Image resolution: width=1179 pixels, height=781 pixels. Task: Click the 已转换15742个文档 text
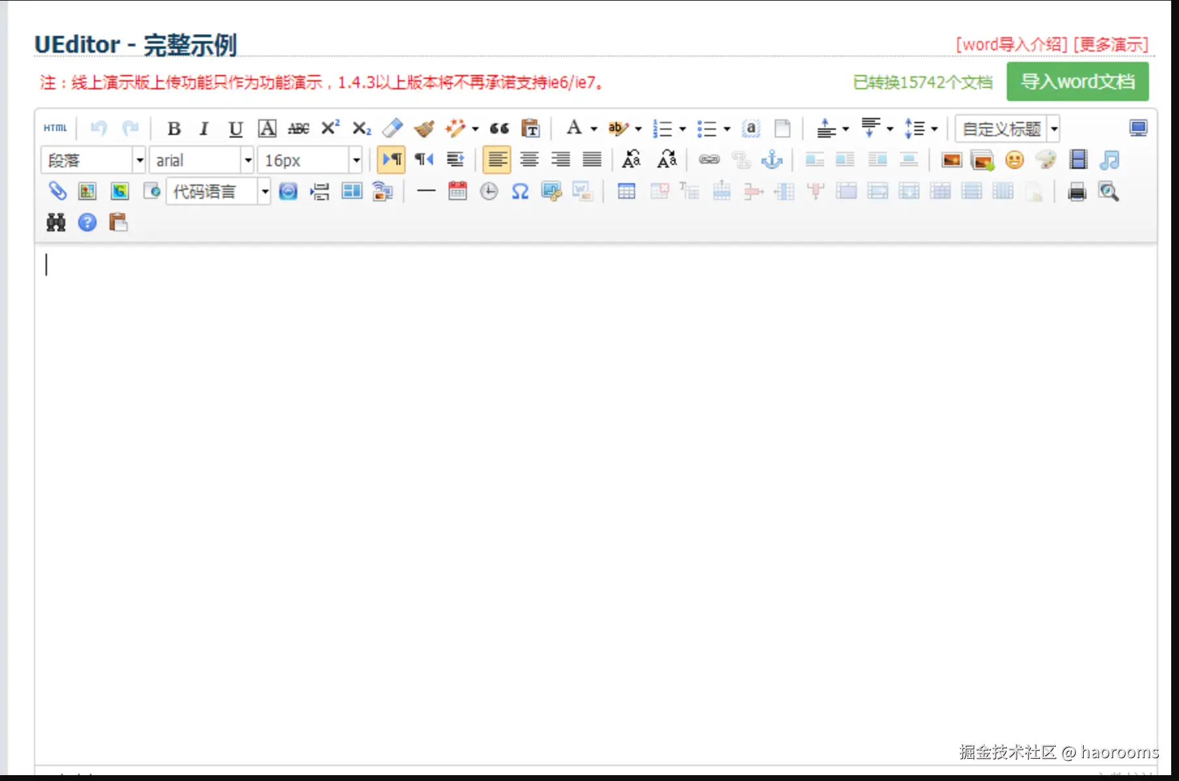tap(923, 82)
